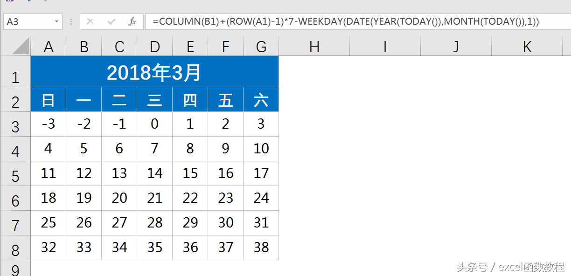The image size is (571, 276).
Task: Select column J header
Action: 456,46
